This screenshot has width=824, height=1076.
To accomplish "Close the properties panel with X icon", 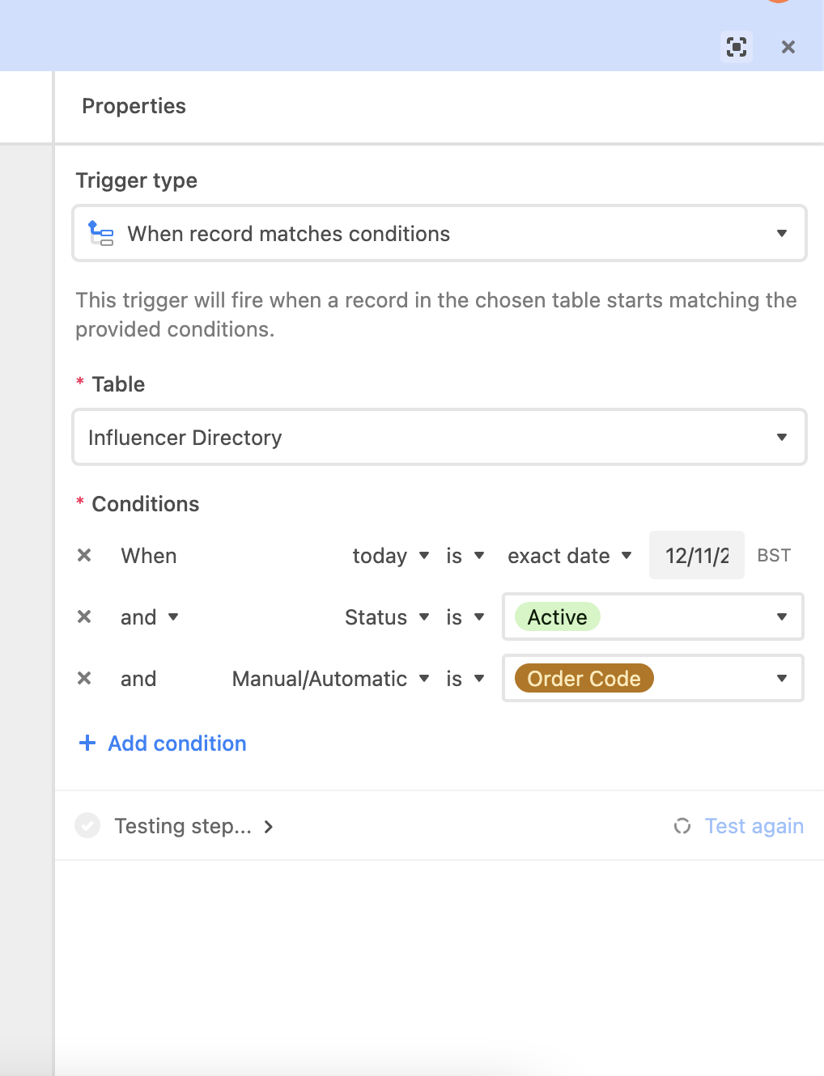I will pos(788,47).
